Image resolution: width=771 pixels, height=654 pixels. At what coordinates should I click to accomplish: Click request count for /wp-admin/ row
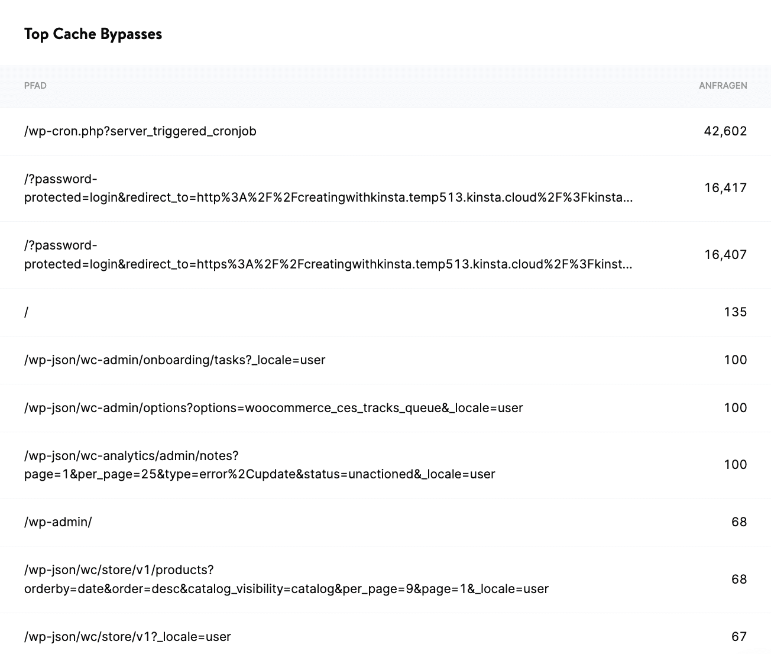tap(739, 522)
